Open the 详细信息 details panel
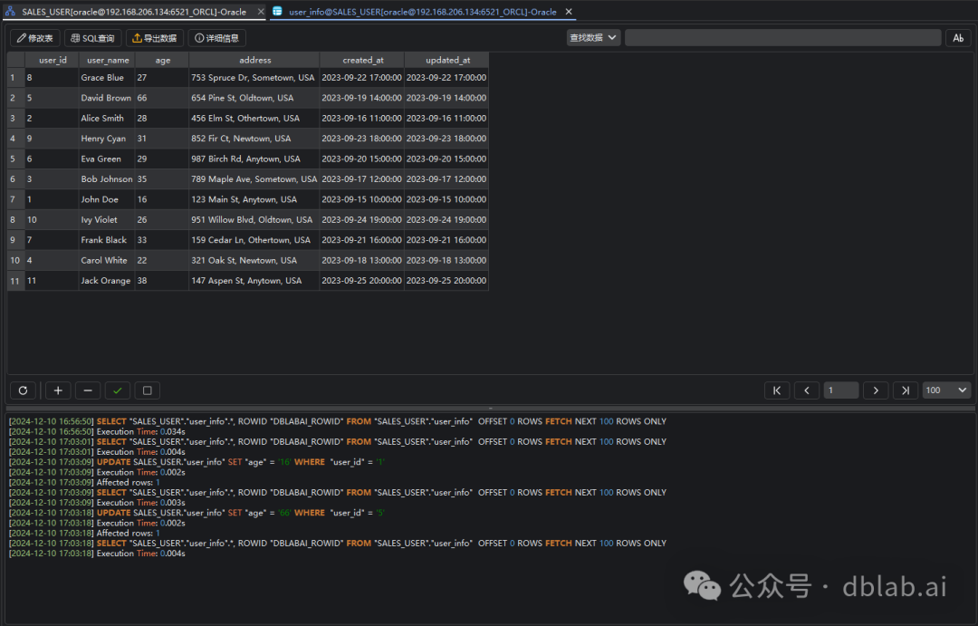This screenshot has height=626, width=978. [x=216, y=37]
